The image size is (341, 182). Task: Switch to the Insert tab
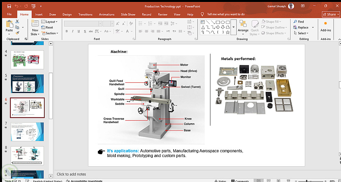pos(39,14)
